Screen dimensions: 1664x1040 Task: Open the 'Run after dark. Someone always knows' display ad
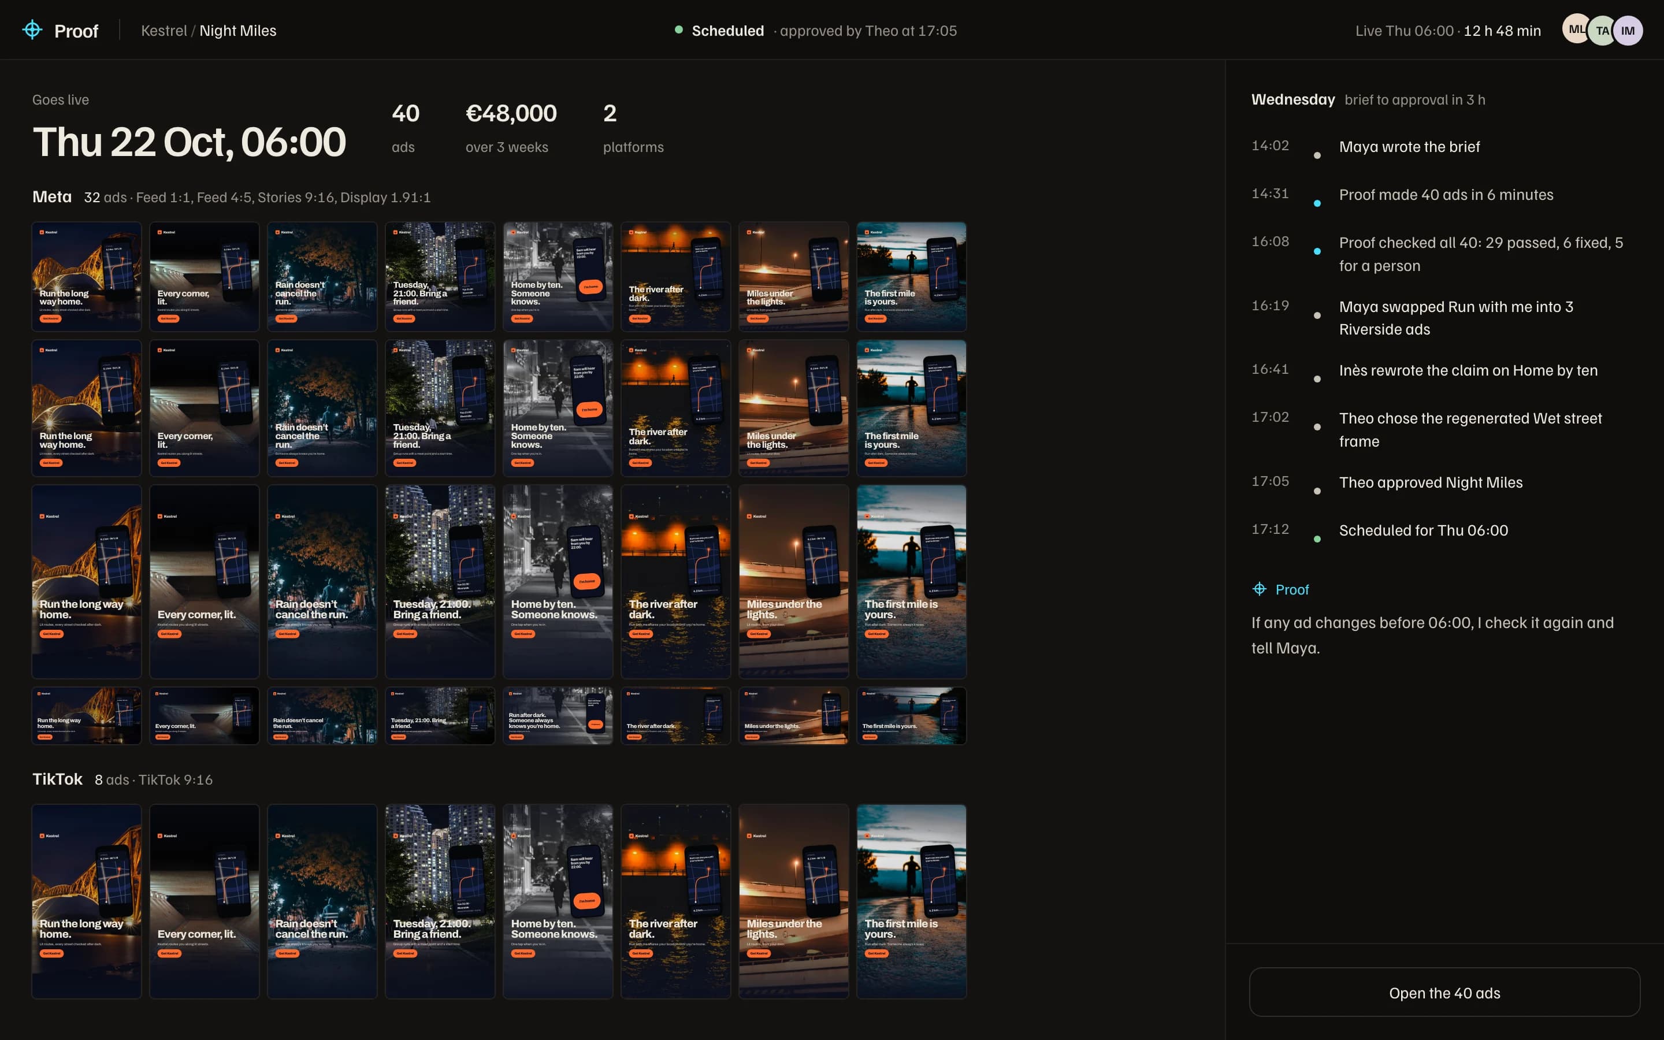click(x=558, y=715)
